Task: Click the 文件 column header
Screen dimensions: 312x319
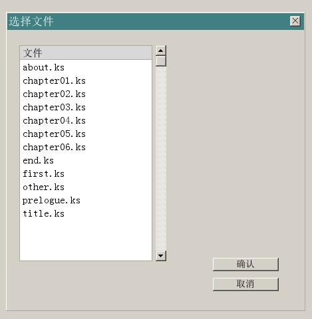Action: pyautogui.click(x=86, y=53)
